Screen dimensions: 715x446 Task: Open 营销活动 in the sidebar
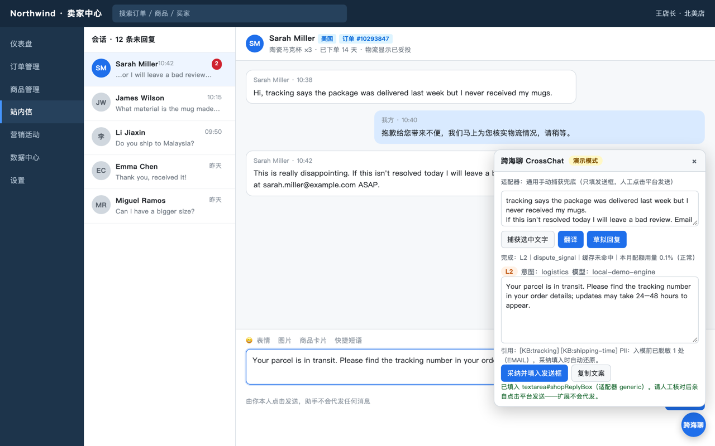pos(42,135)
